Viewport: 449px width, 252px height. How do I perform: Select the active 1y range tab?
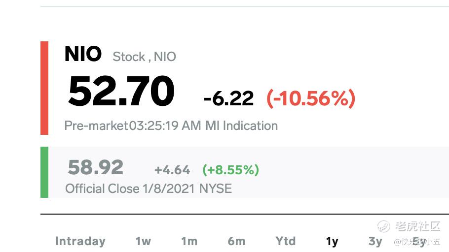click(332, 241)
